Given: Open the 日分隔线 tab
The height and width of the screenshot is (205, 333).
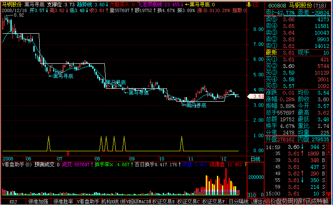Looking at the screenshot, I should (239, 202).
